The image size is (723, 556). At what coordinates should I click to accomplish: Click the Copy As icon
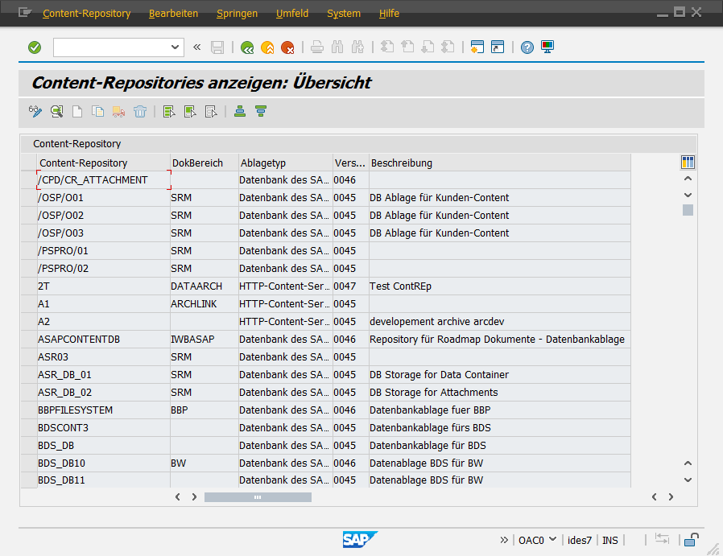click(97, 112)
